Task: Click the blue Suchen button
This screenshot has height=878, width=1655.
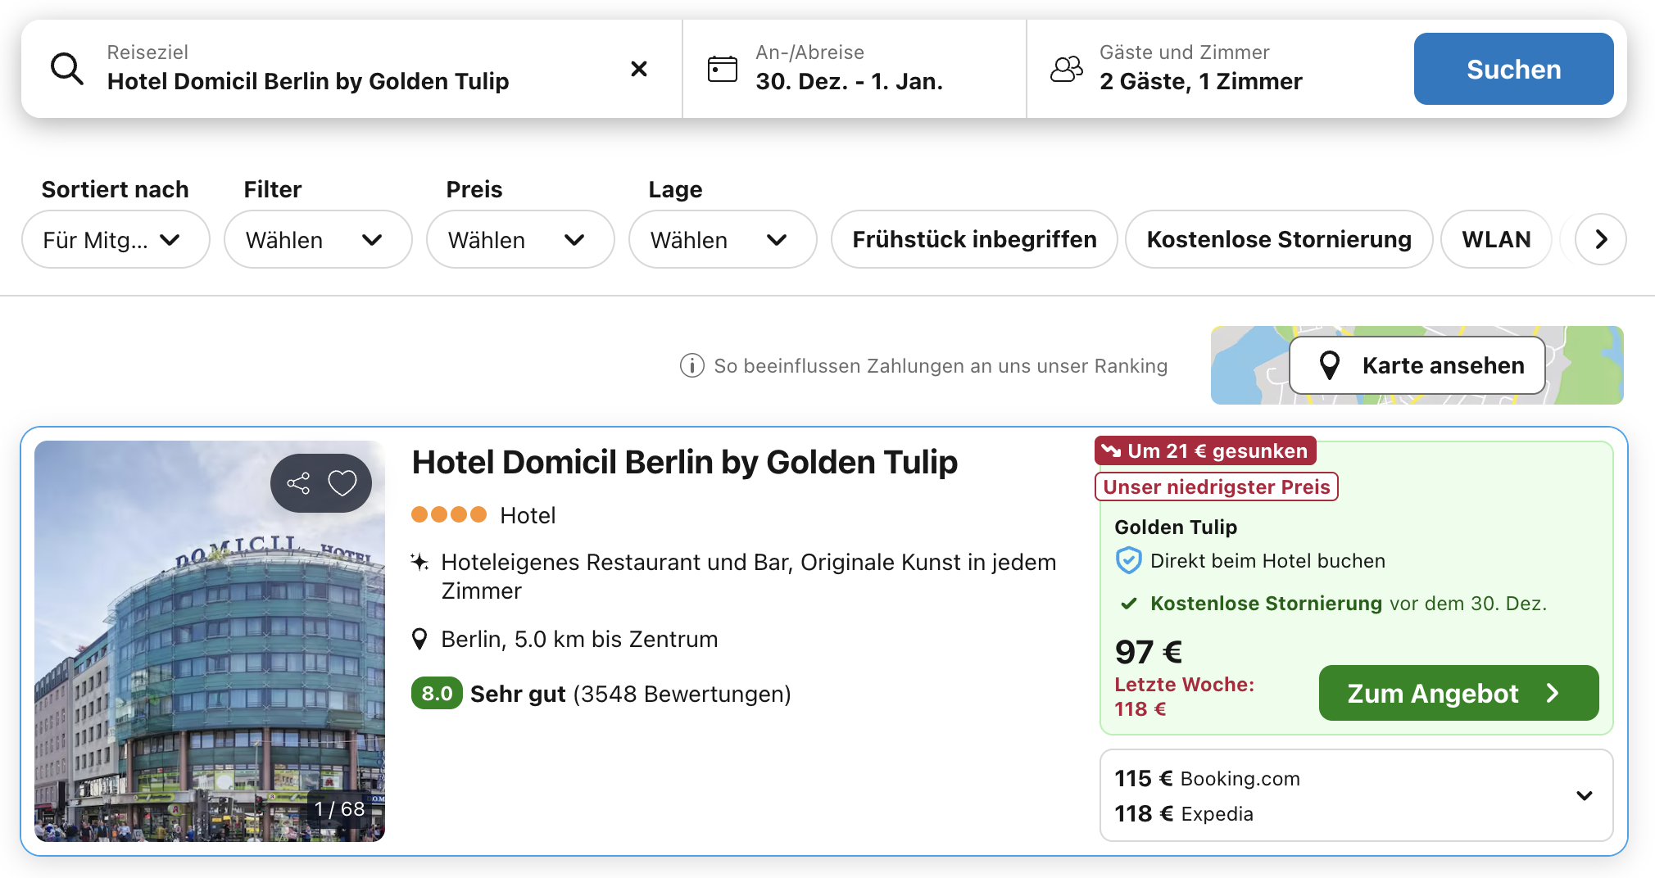Action: tap(1513, 69)
